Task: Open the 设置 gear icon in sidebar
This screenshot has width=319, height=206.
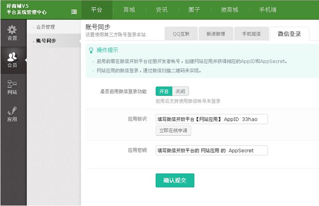Action: point(12,30)
